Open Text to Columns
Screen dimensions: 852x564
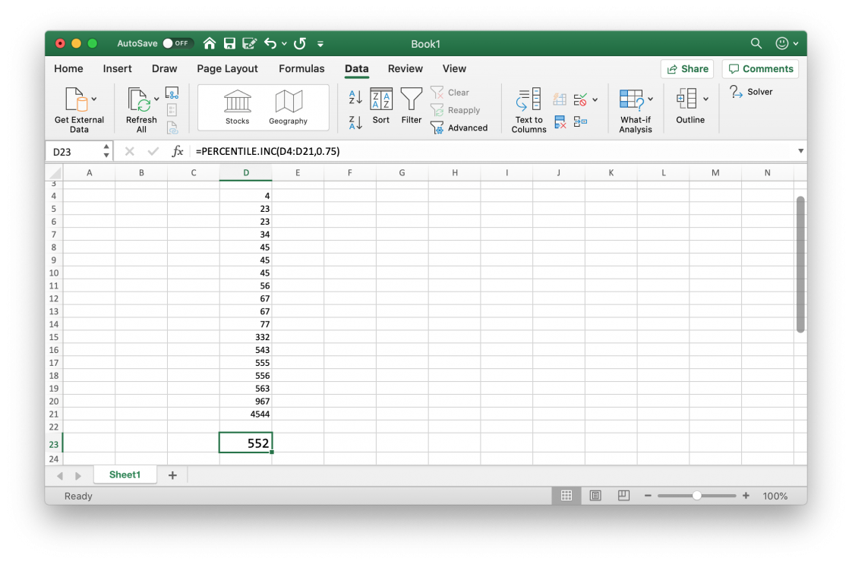tap(528, 109)
